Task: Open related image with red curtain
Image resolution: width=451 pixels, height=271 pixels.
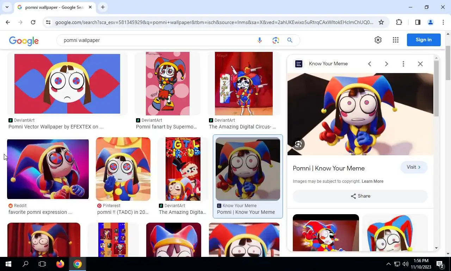Action: pos(326,233)
